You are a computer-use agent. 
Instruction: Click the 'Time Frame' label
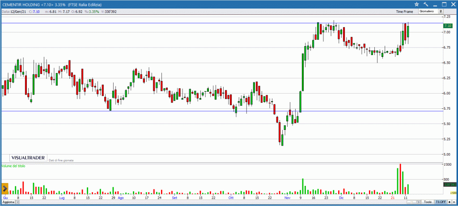pyautogui.click(x=404, y=12)
